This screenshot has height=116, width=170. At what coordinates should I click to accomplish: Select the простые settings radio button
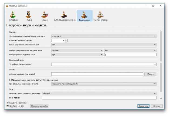(8, 106)
